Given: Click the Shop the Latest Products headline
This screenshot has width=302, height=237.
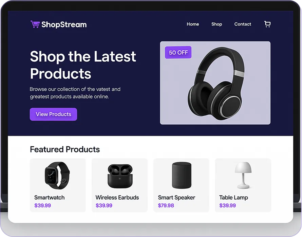Looking at the screenshot, I should click(x=83, y=65).
